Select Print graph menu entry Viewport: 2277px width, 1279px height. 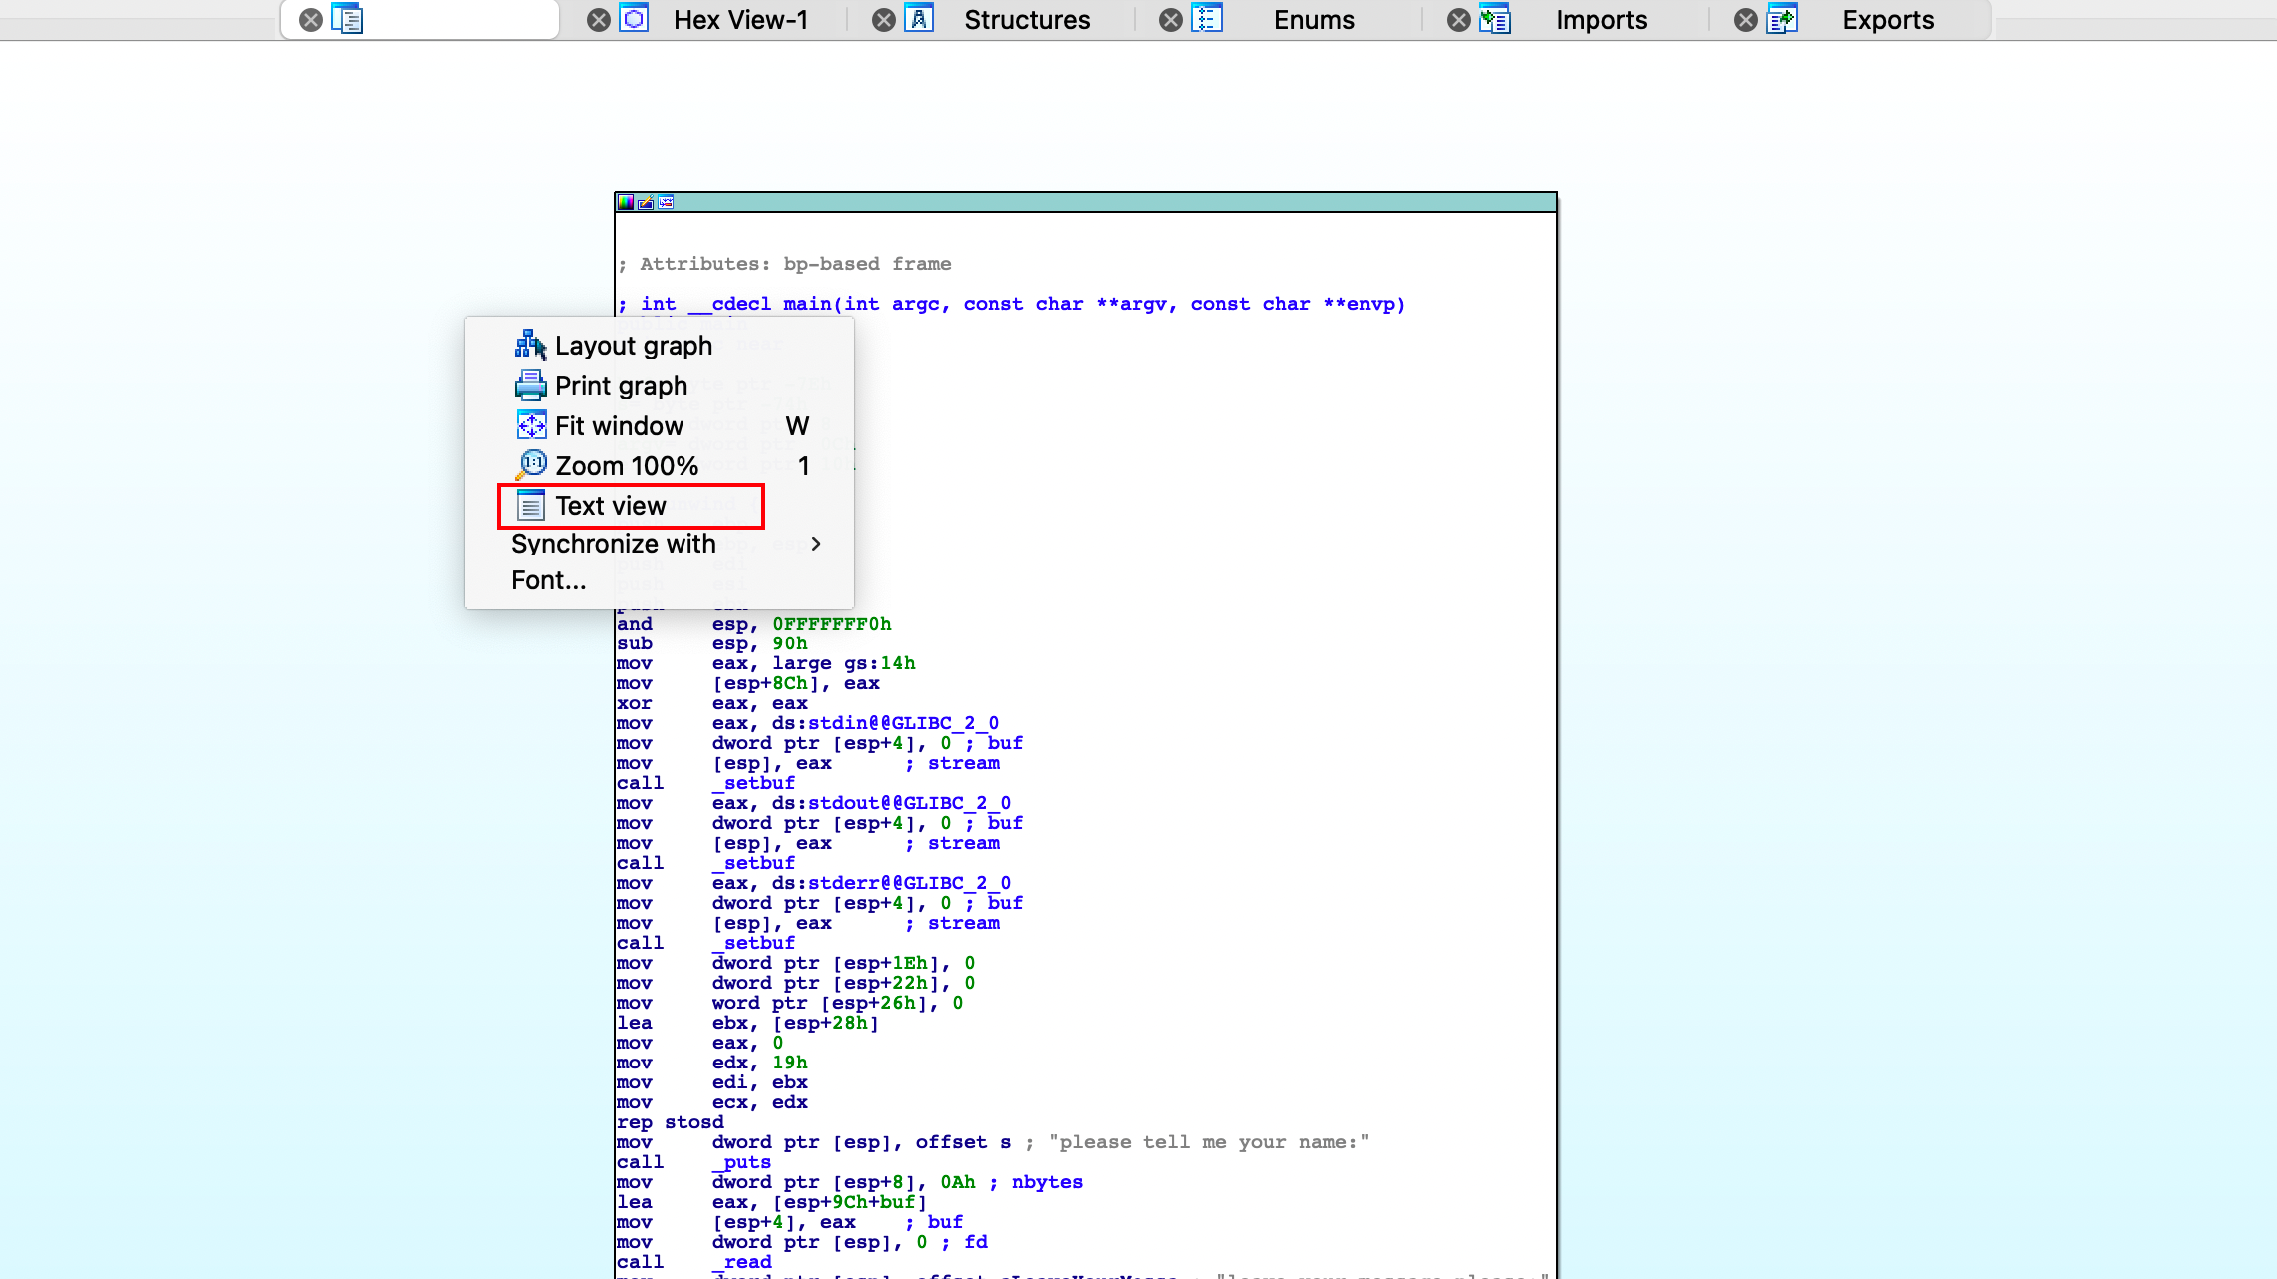[x=621, y=386]
